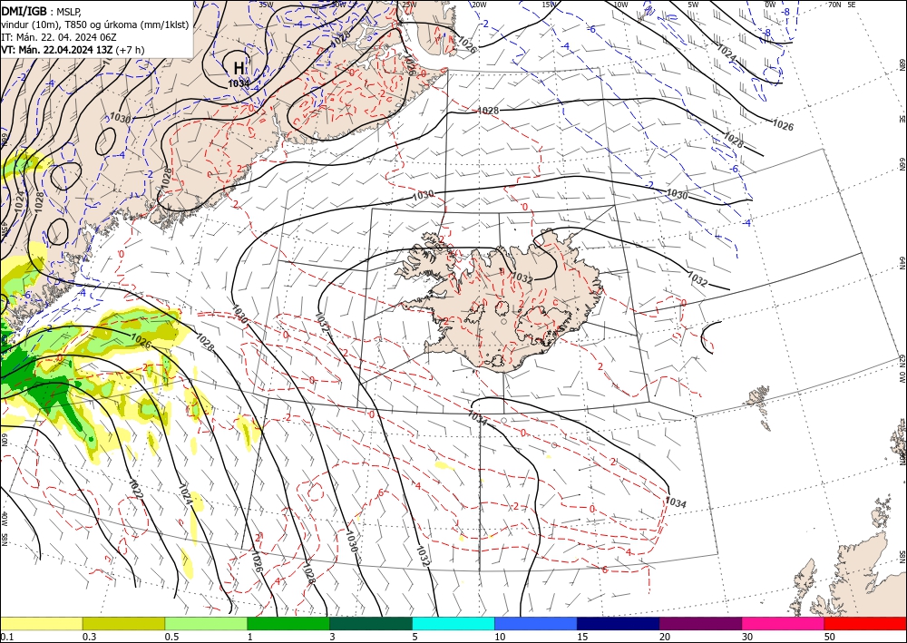Click the 15 label on the color scale

point(582,637)
